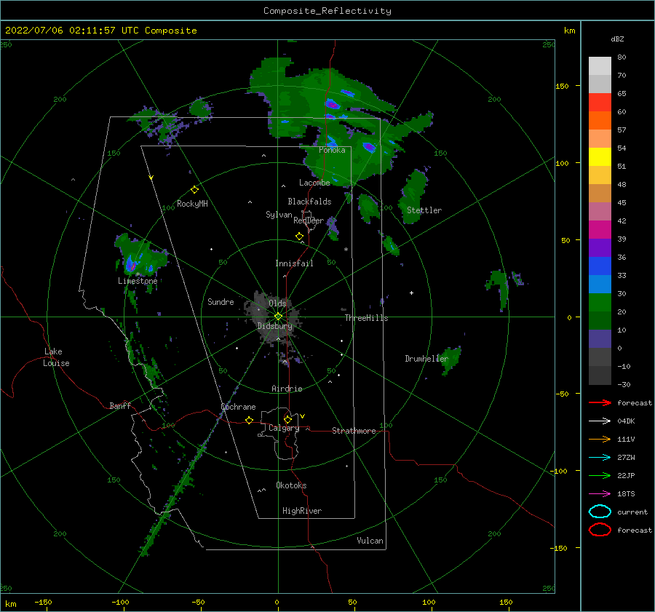
Task: Click green 22JP arrow in legend
Action: point(600,475)
